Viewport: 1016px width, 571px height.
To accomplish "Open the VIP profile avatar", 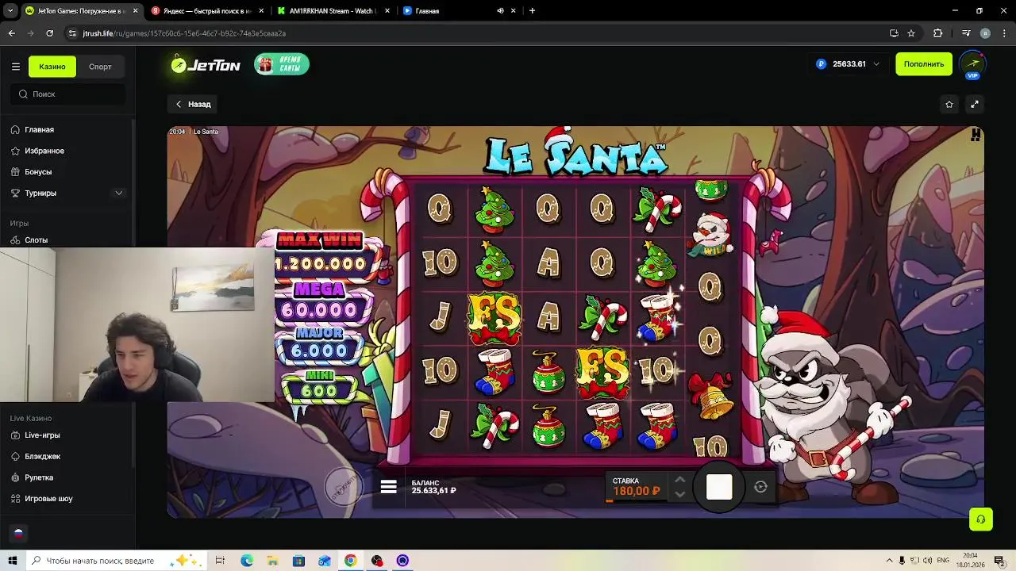I will click(x=973, y=64).
